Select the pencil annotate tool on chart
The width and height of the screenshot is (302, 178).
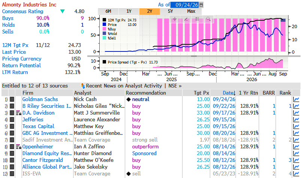pos(186,19)
